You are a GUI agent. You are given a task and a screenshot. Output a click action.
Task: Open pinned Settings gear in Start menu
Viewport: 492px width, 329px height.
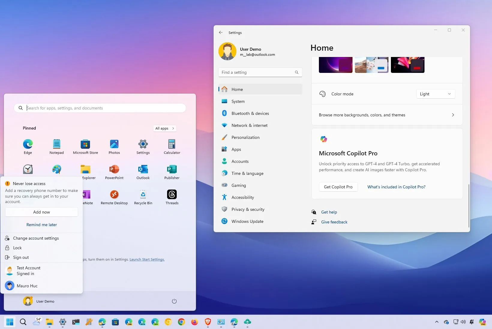[143, 147]
